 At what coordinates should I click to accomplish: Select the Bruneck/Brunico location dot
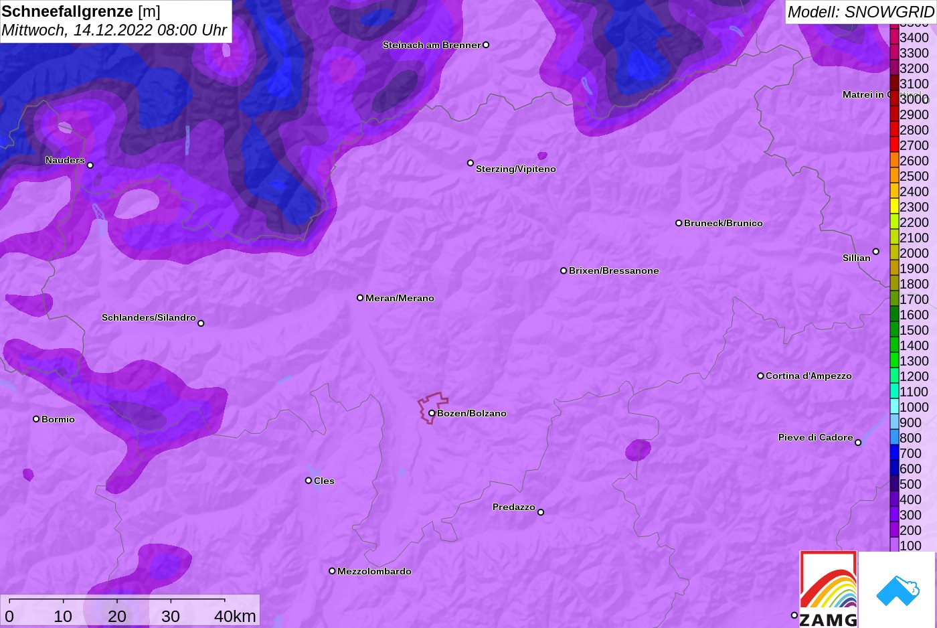pos(679,223)
